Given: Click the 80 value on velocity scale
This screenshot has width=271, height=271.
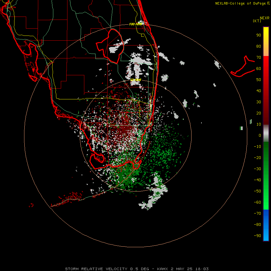Looking at the screenshot, I should (x=259, y=46).
